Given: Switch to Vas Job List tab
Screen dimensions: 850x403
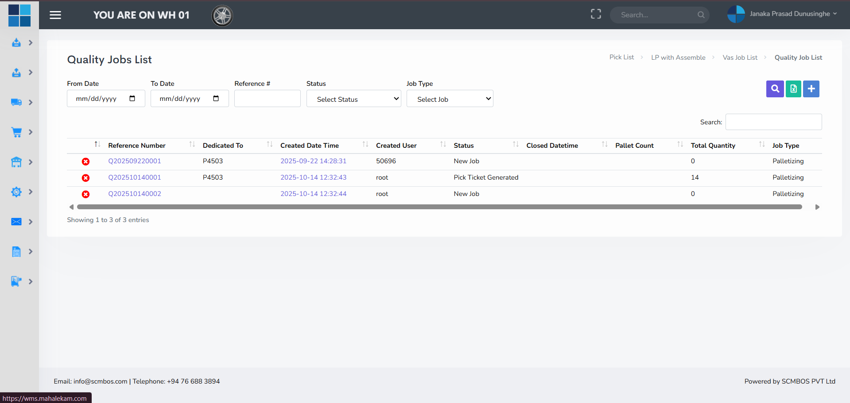Looking at the screenshot, I should click(x=740, y=58).
